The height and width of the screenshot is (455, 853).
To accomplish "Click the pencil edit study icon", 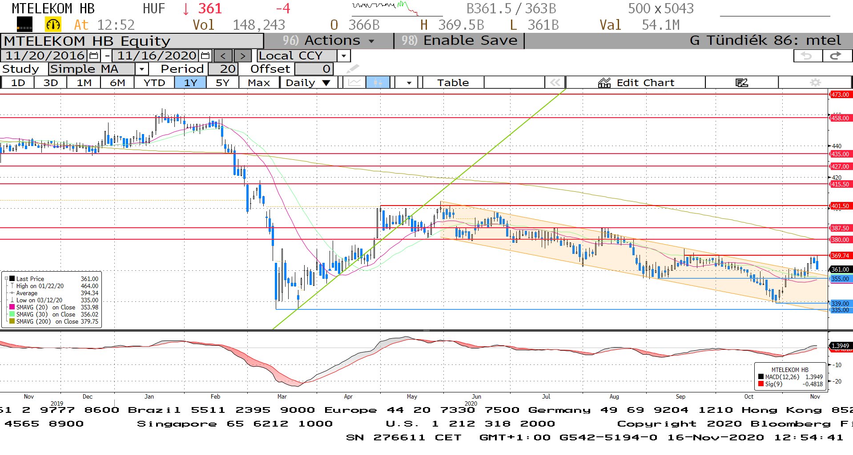I will click(352, 69).
